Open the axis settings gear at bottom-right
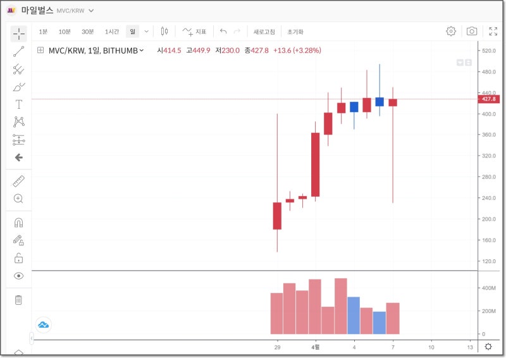Viewport: 506px width, 358px height. 488,347
